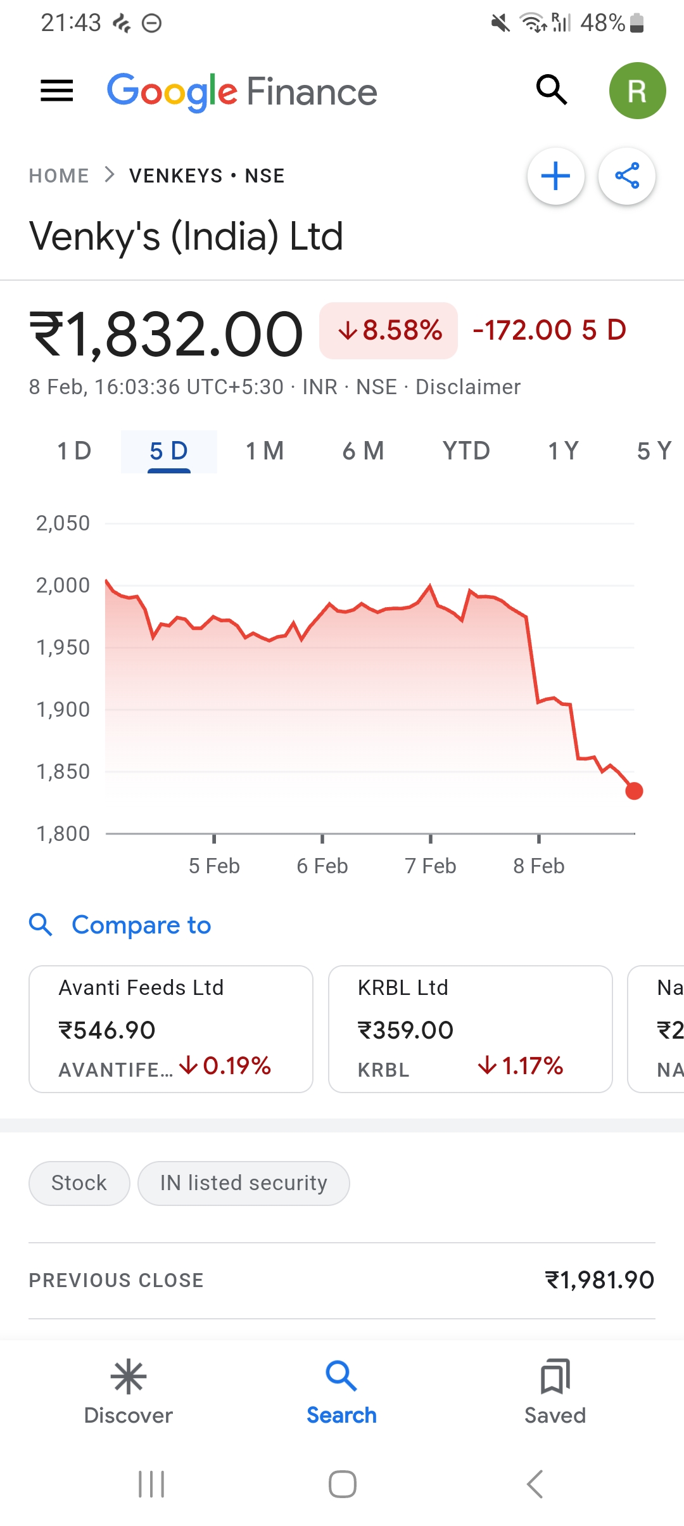The width and height of the screenshot is (684, 1526).
Task: Tap the IN listed security chip
Action: tap(244, 1183)
